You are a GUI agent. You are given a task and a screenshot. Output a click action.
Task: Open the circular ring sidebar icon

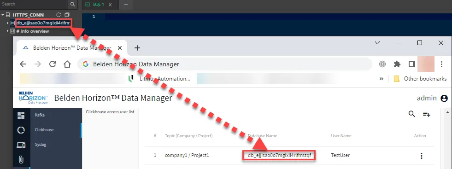point(21,130)
